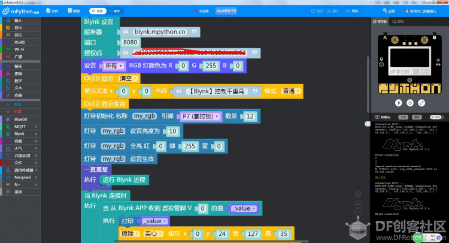Screen dimensions: 449x243
Task: Select the Bluebit extension category
Action: [20, 119]
